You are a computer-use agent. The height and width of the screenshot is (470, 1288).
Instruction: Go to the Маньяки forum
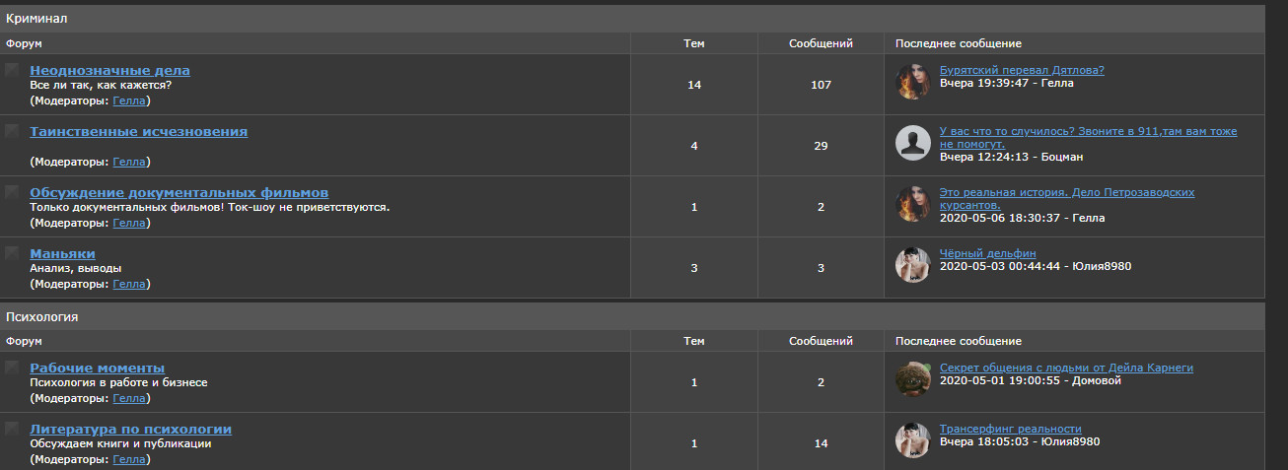coord(62,253)
